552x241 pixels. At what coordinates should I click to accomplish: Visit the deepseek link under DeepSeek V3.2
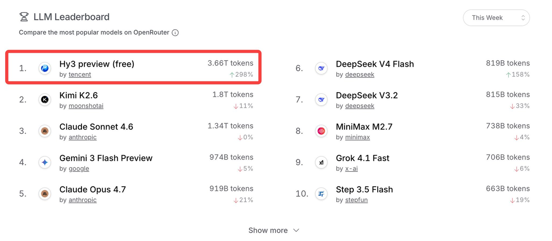pyautogui.click(x=360, y=106)
